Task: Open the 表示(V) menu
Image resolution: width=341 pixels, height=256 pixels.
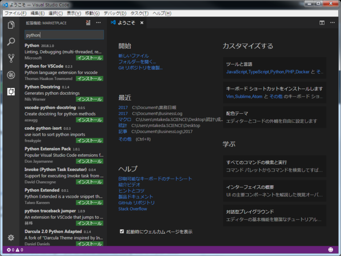Action: coord(74,13)
